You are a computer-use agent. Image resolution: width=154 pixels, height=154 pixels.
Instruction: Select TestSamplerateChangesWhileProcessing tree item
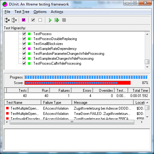(63, 59)
